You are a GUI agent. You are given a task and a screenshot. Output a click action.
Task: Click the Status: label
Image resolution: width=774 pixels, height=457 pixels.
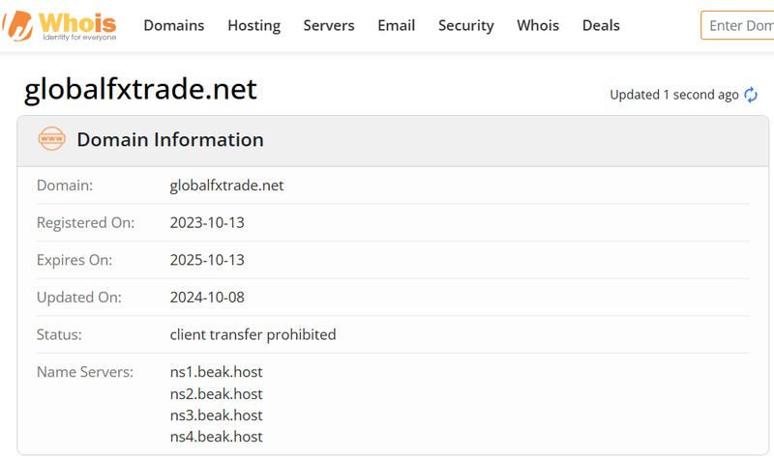pos(59,334)
